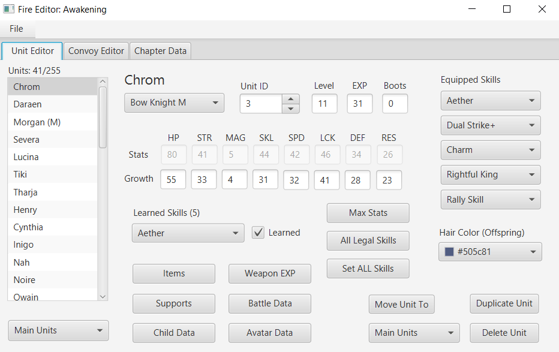Click the Level input field
Image resolution: width=559 pixels, height=352 pixels.
(x=324, y=104)
